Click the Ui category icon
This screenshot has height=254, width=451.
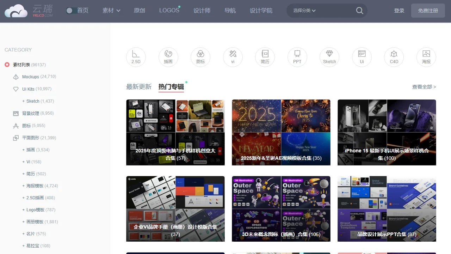[362, 57]
